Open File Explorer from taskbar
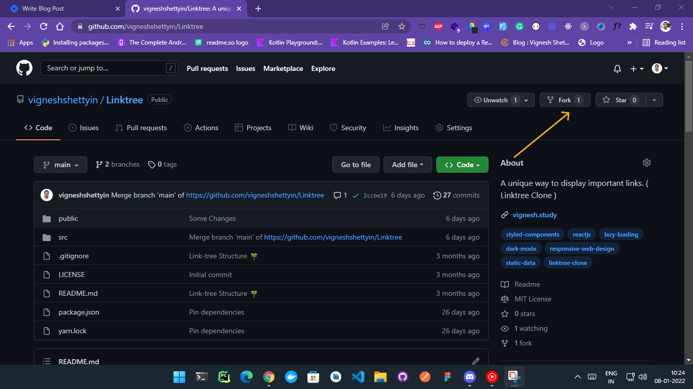 tap(380, 377)
